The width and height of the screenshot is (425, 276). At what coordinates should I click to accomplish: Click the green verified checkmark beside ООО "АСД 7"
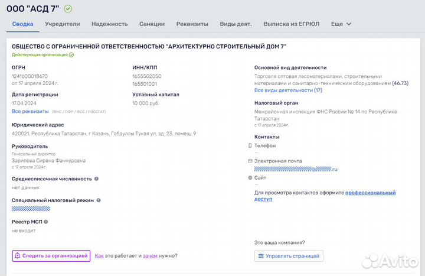coord(68,8)
